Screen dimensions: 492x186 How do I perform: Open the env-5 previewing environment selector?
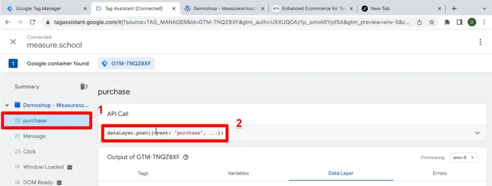coord(464,158)
